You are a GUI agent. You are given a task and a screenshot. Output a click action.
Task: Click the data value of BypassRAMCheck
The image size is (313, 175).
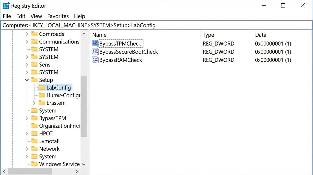tap(273, 60)
